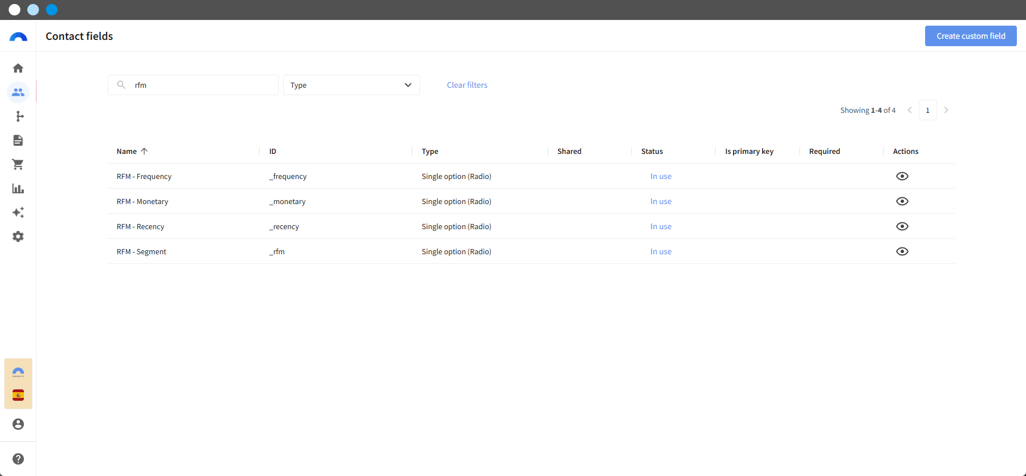The image size is (1026, 476).
Task: Open the Content document icon
Action: click(18, 140)
